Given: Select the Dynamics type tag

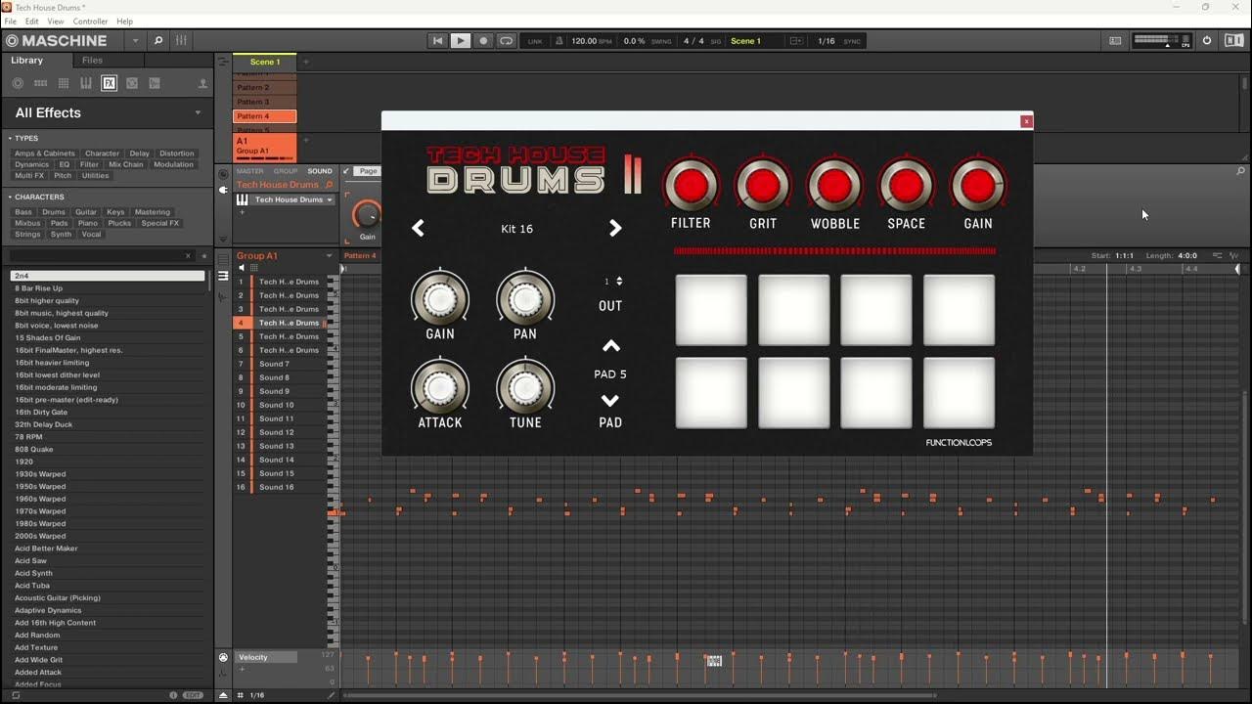Looking at the screenshot, I should tap(31, 164).
